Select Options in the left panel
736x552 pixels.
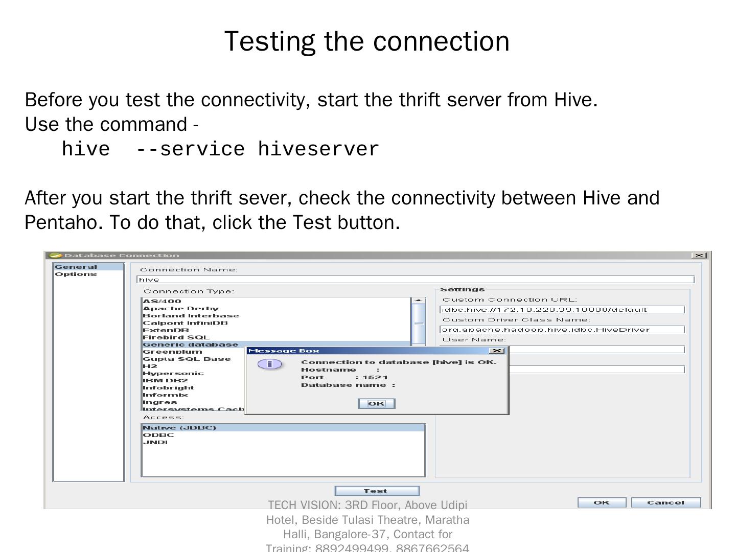tap(76, 274)
